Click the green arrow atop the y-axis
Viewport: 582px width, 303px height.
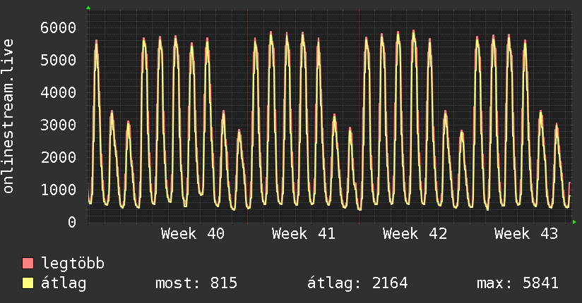pyautogui.click(x=88, y=8)
